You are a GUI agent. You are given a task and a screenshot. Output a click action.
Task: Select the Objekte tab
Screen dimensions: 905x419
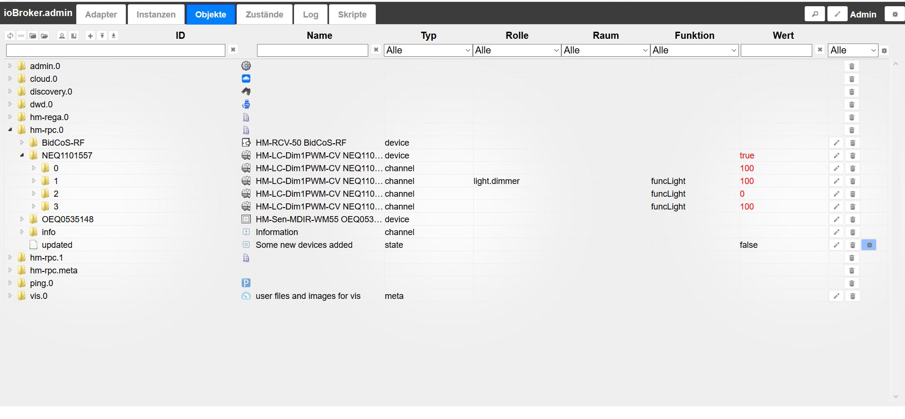coord(211,15)
